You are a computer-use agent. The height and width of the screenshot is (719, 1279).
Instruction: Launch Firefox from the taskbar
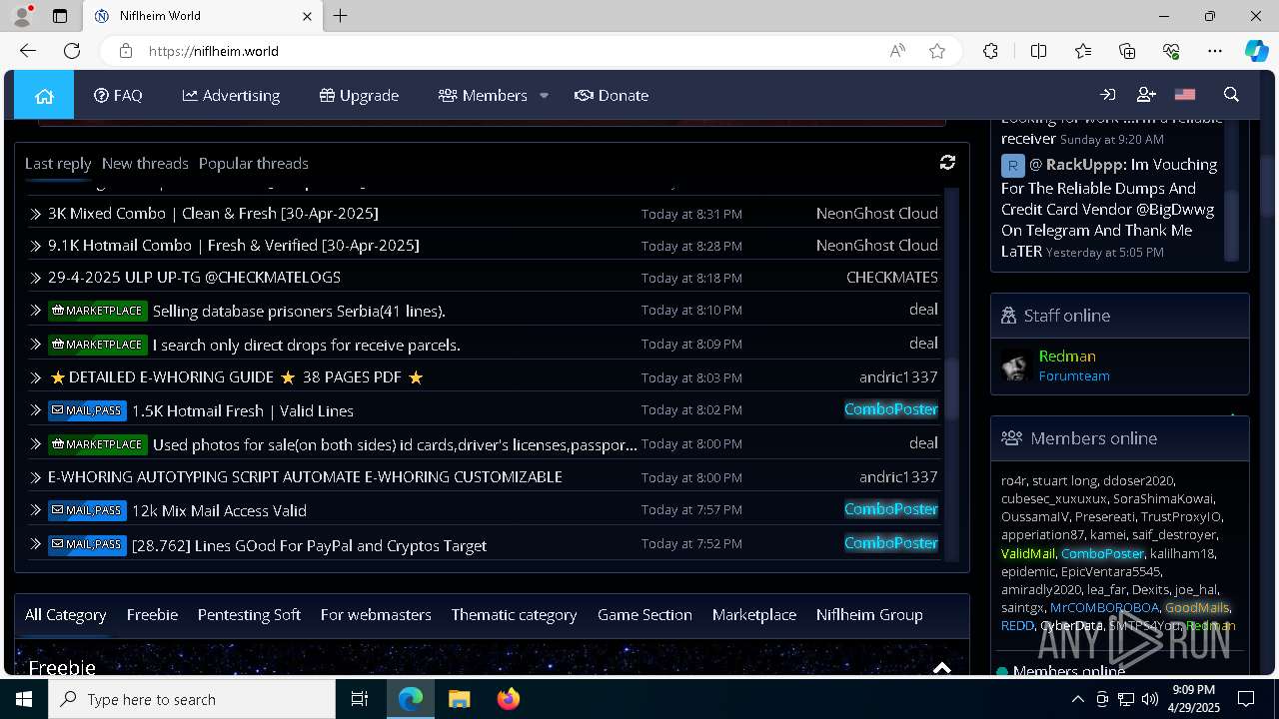click(509, 699)
